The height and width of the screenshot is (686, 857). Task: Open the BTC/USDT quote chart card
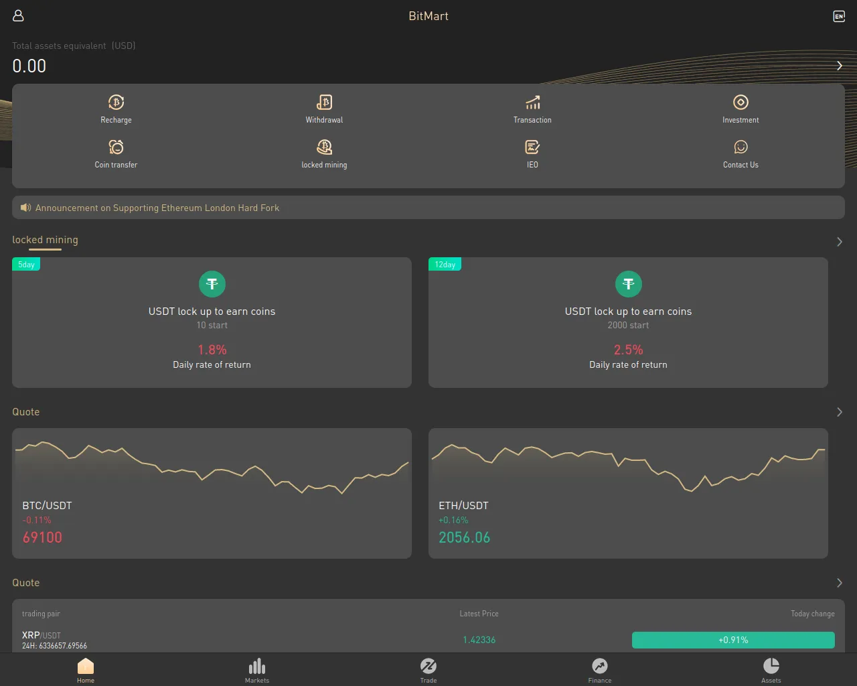click(x=212, y=493)
